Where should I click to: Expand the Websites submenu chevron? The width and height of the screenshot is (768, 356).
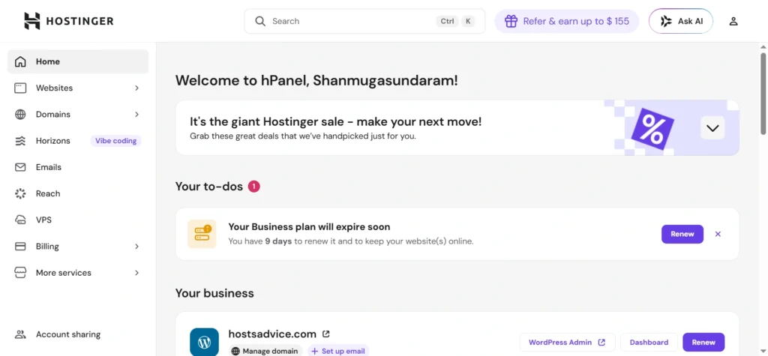pos(136,88)
